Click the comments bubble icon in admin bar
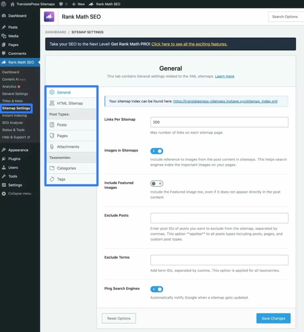 click(x=61, y=4)
